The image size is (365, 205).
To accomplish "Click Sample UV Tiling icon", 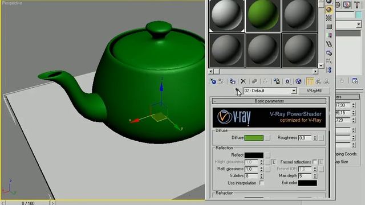I will click(328, 27).
